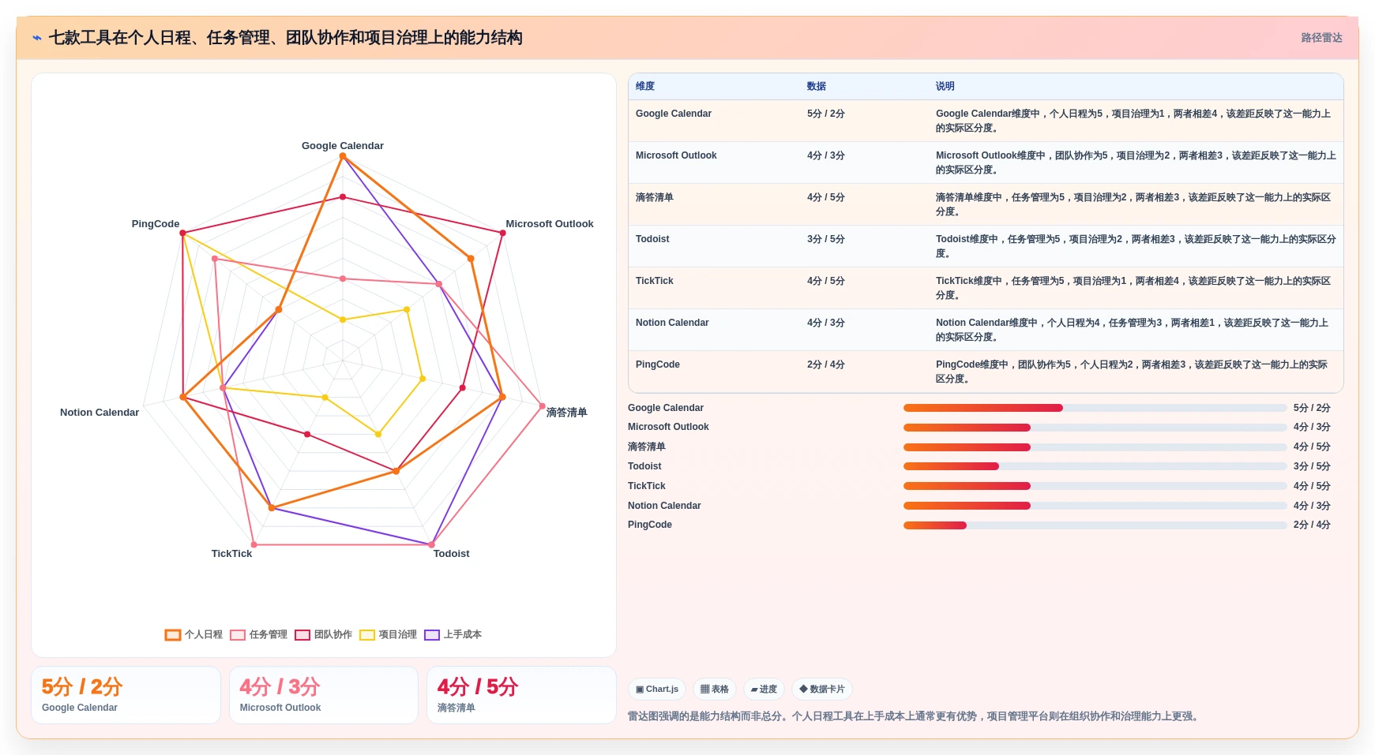Toggle the 任务管理 legend swatch
Viewport: 1375px width, 755px height.
(238, 635)
